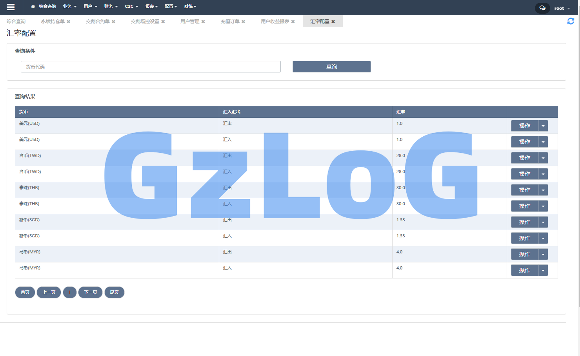
Task: Expand the 业务 menu
Action: coord(69,7)
